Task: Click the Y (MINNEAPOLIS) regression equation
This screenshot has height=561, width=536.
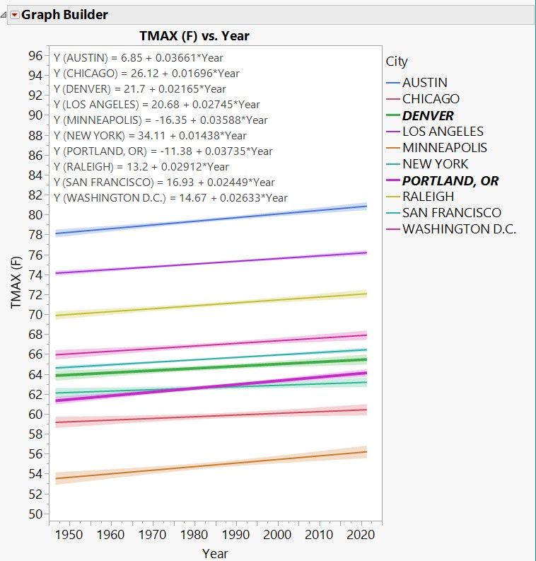Action: [161, 120]
